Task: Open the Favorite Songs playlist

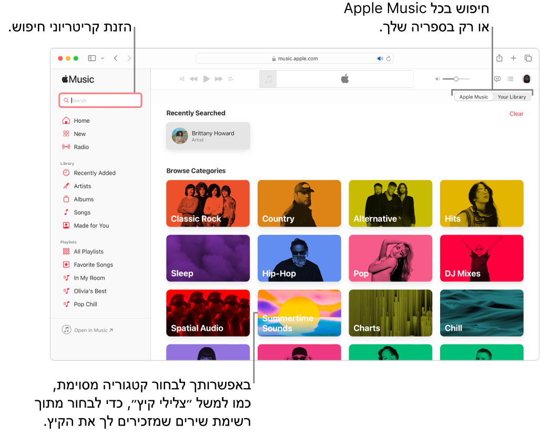Action: (87, 265)
